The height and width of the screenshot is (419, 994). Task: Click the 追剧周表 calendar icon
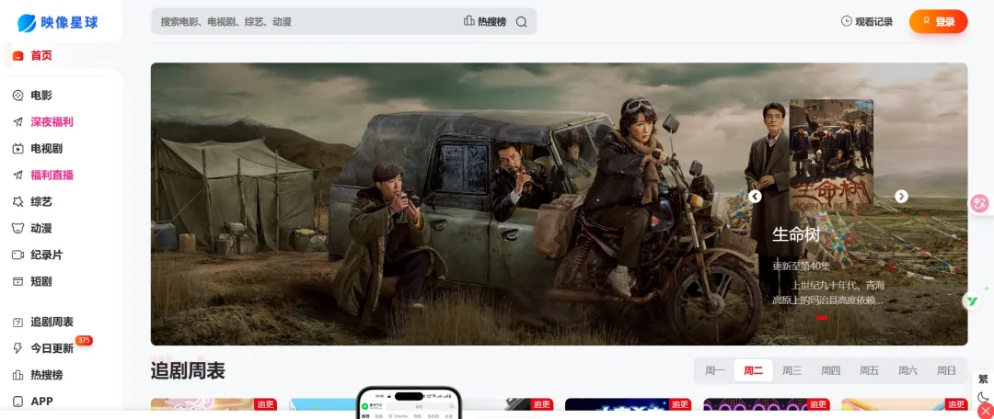[17, 323]
